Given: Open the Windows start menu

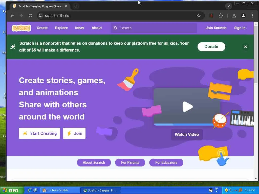Looking at the screenshot, I should (12, 190).
